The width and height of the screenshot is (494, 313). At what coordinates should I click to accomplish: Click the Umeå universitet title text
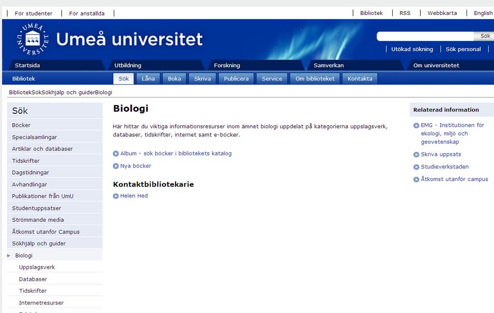click(129, 39)
